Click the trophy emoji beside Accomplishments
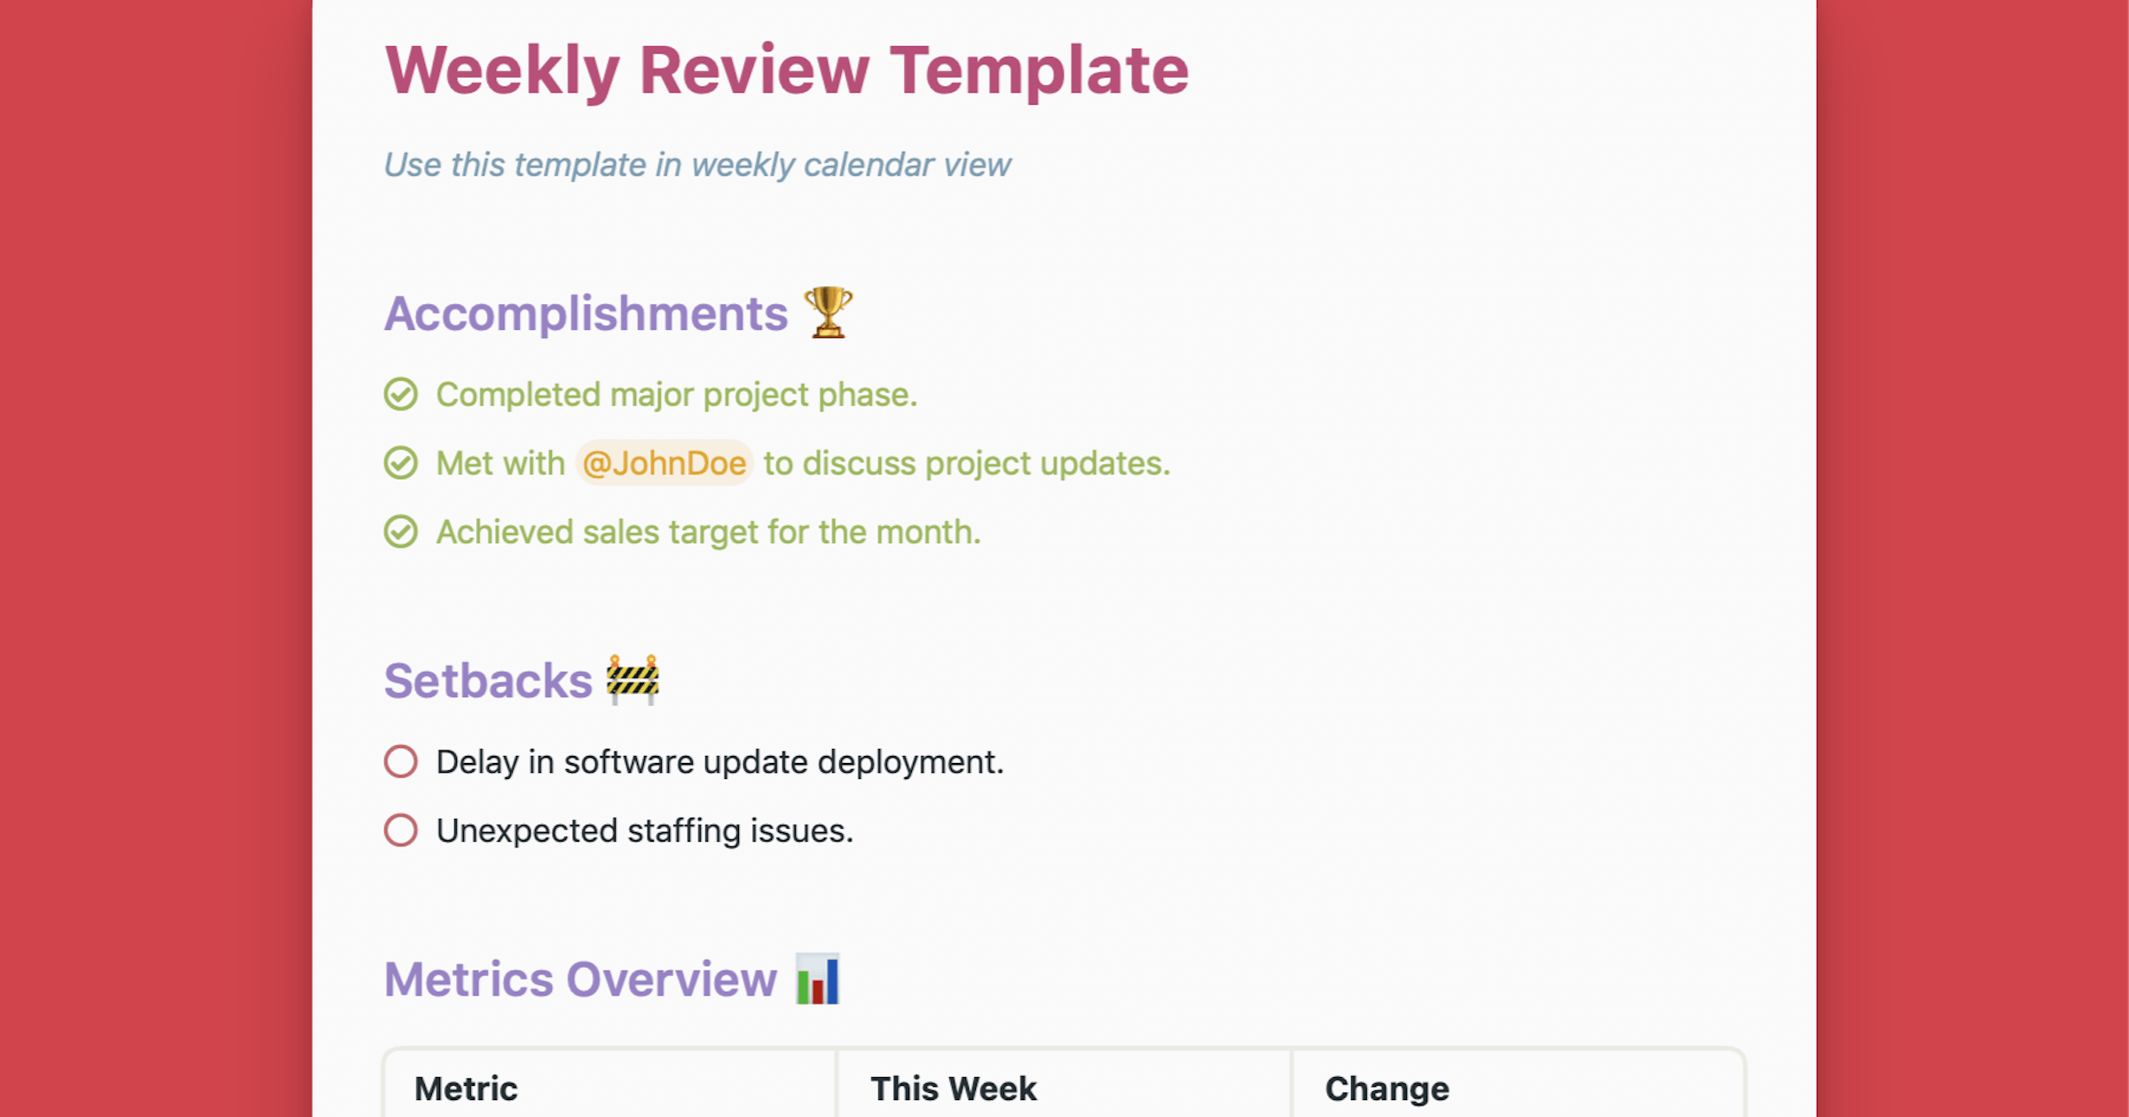The image size is (2129, 1117). click(x=828, y=312)
